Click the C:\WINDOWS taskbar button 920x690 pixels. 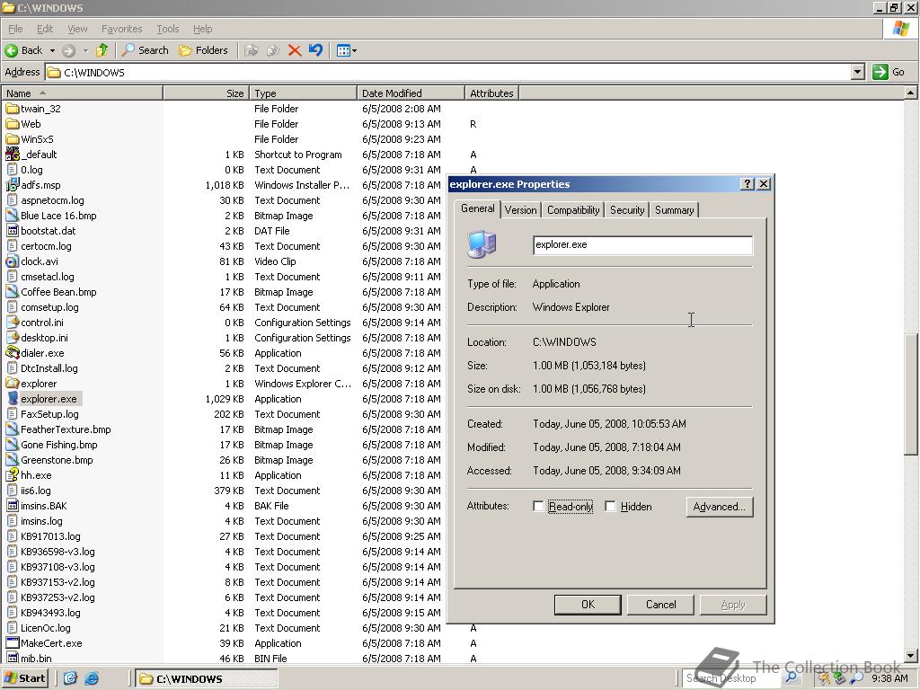[x=206, y=679]
